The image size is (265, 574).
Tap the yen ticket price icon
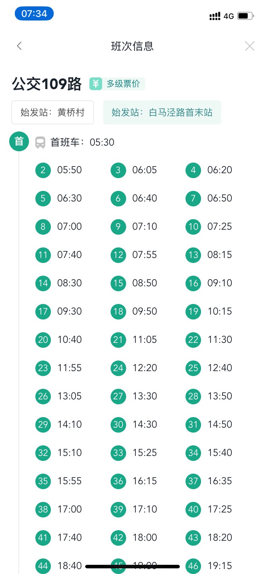[x=95, y=84]
